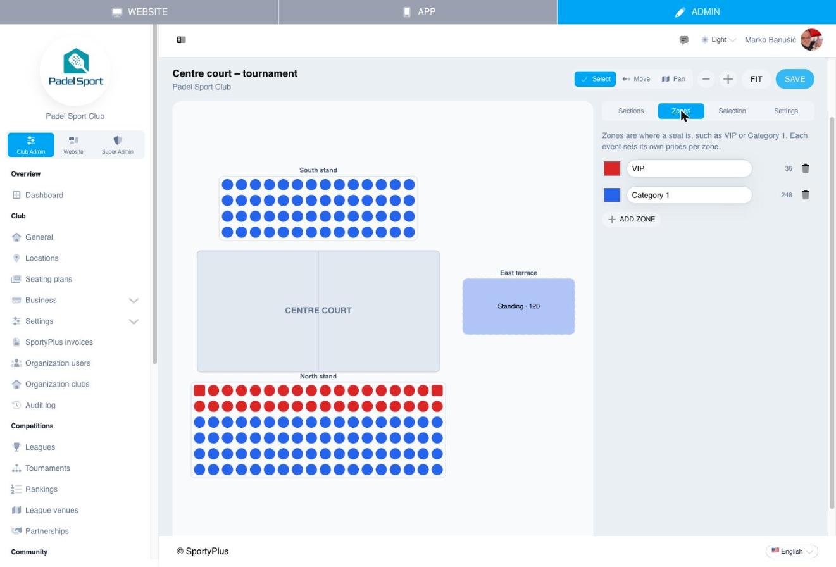Click the FIT button
Screen dimensions: 836x567
[x=756, y=79]
